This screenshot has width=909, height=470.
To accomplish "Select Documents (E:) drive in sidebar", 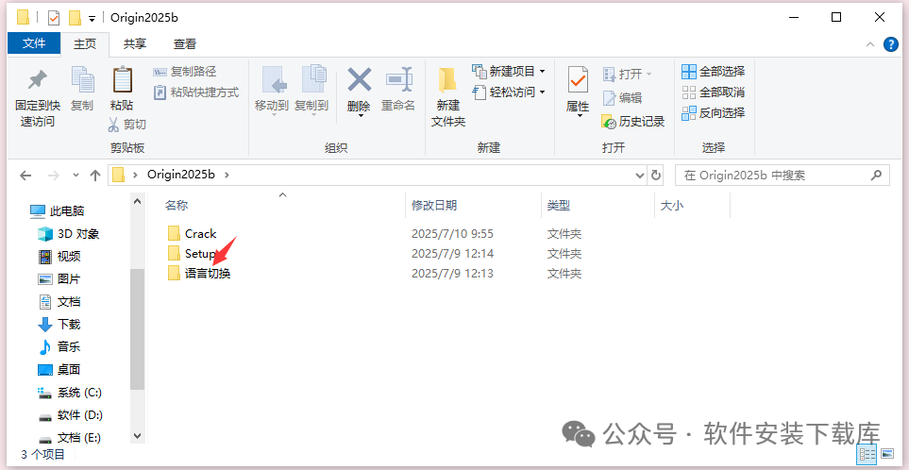I will point(70,438).
